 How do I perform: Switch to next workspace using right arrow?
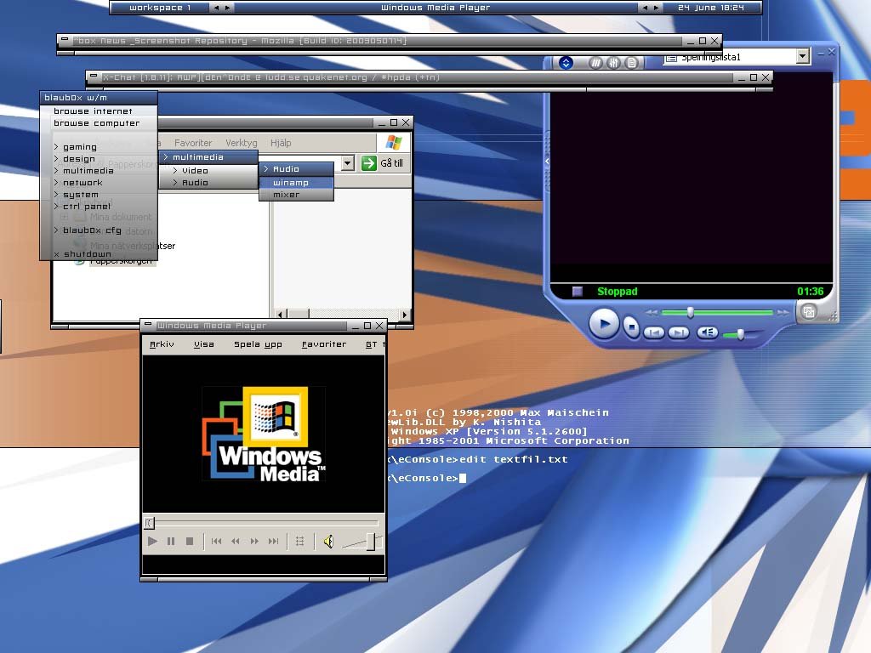coord(227,8)
